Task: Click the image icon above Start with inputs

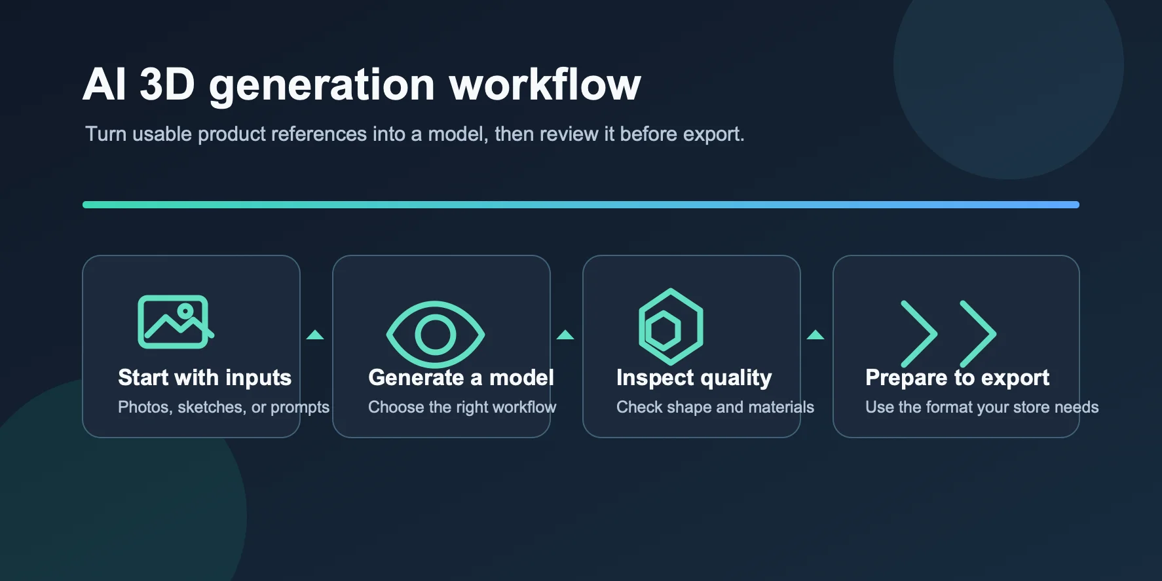Action: click(x=176, y=322)
